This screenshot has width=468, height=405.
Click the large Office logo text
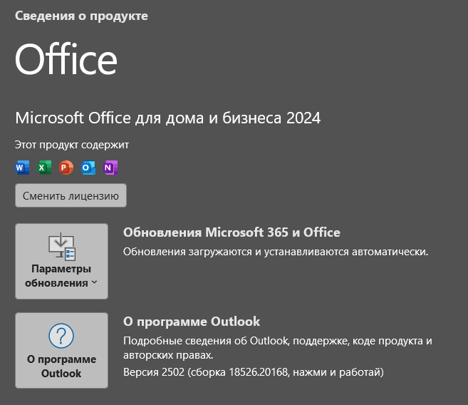(66, 59)
